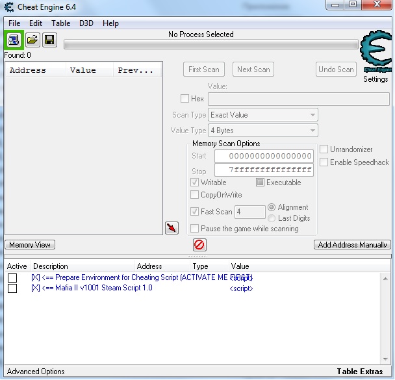This screenshot has width=395, height=380.
Task: Click Add Address Manually button
Action: coord(352,245)
